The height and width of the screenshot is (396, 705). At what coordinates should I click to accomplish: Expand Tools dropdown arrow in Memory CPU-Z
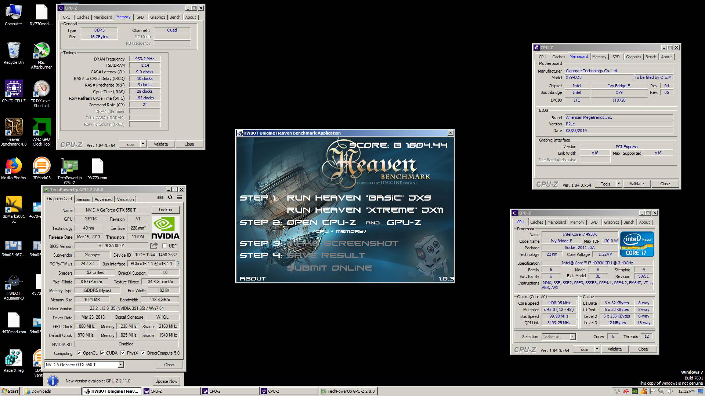coord(143,144)
